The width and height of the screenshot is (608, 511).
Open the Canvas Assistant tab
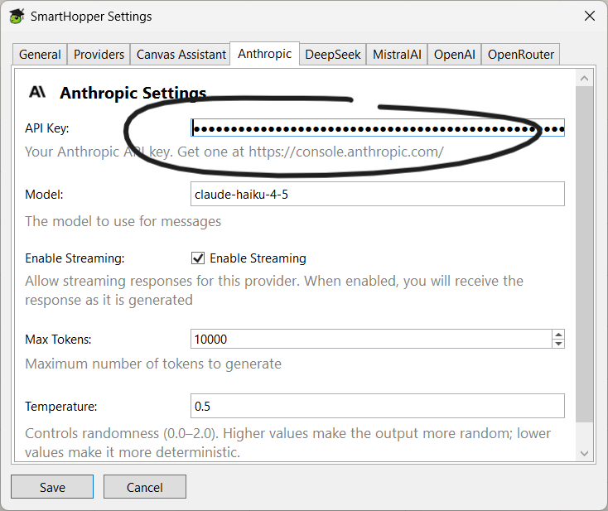(x=181, y=55)
